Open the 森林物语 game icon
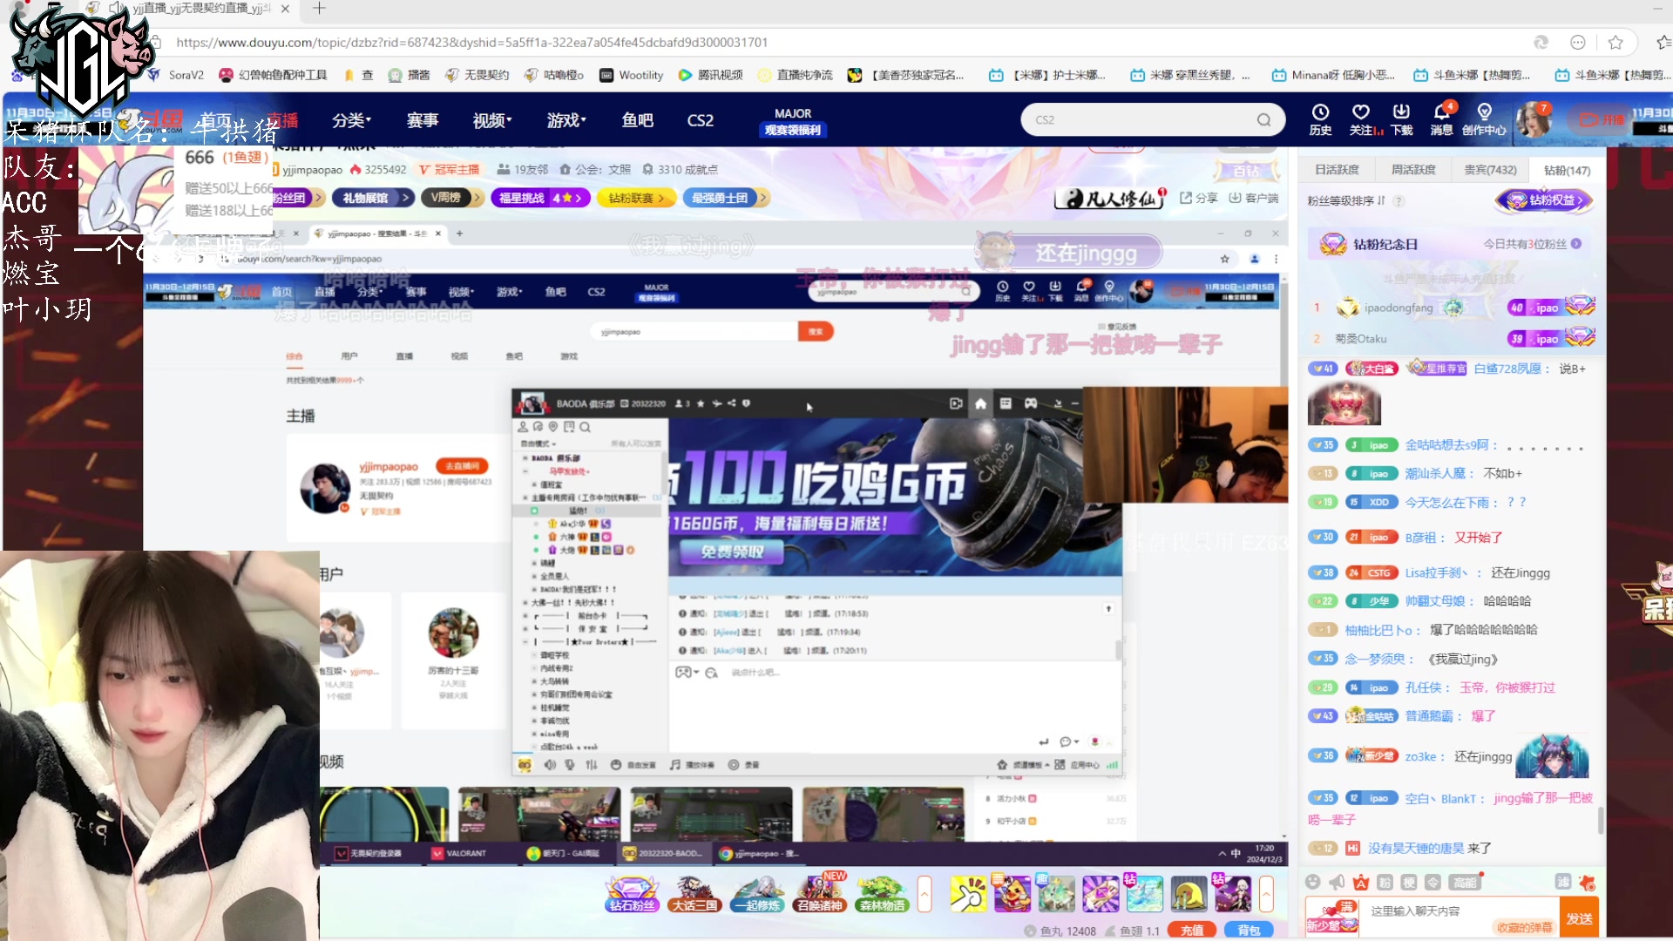This screenshot has width=1673, height=941. pyautogui.click(x=882, y=894)
